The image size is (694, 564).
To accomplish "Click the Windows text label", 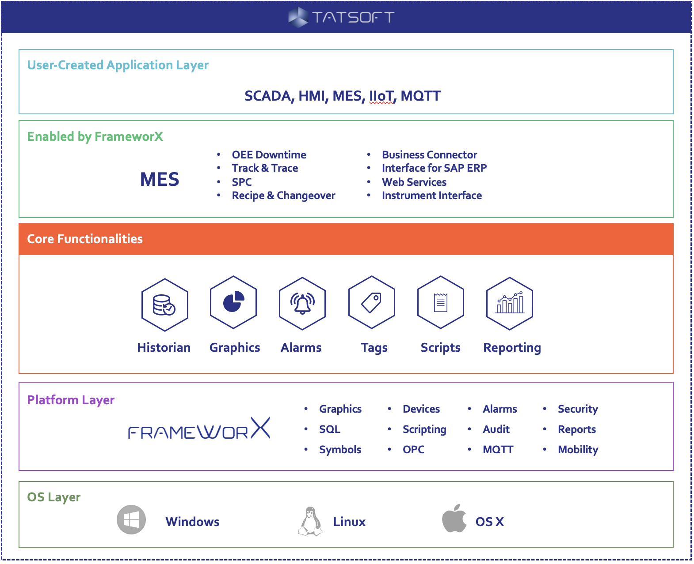I will [x=192, y=522].
